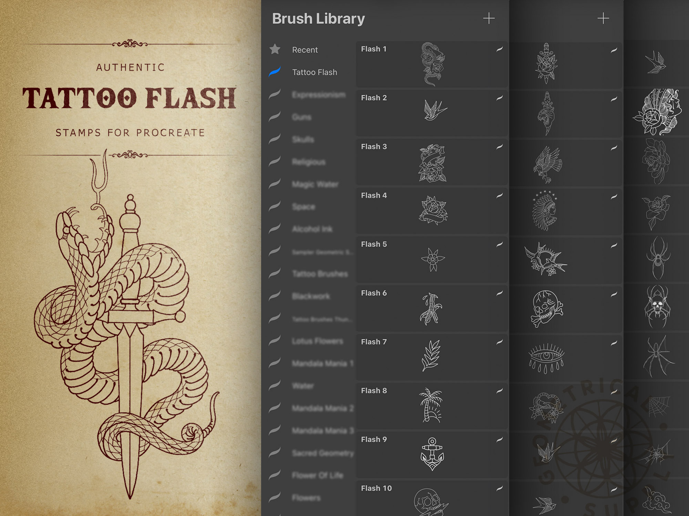
Task: Choose the crying eye stamp
Action: click(x=546, y=358)
